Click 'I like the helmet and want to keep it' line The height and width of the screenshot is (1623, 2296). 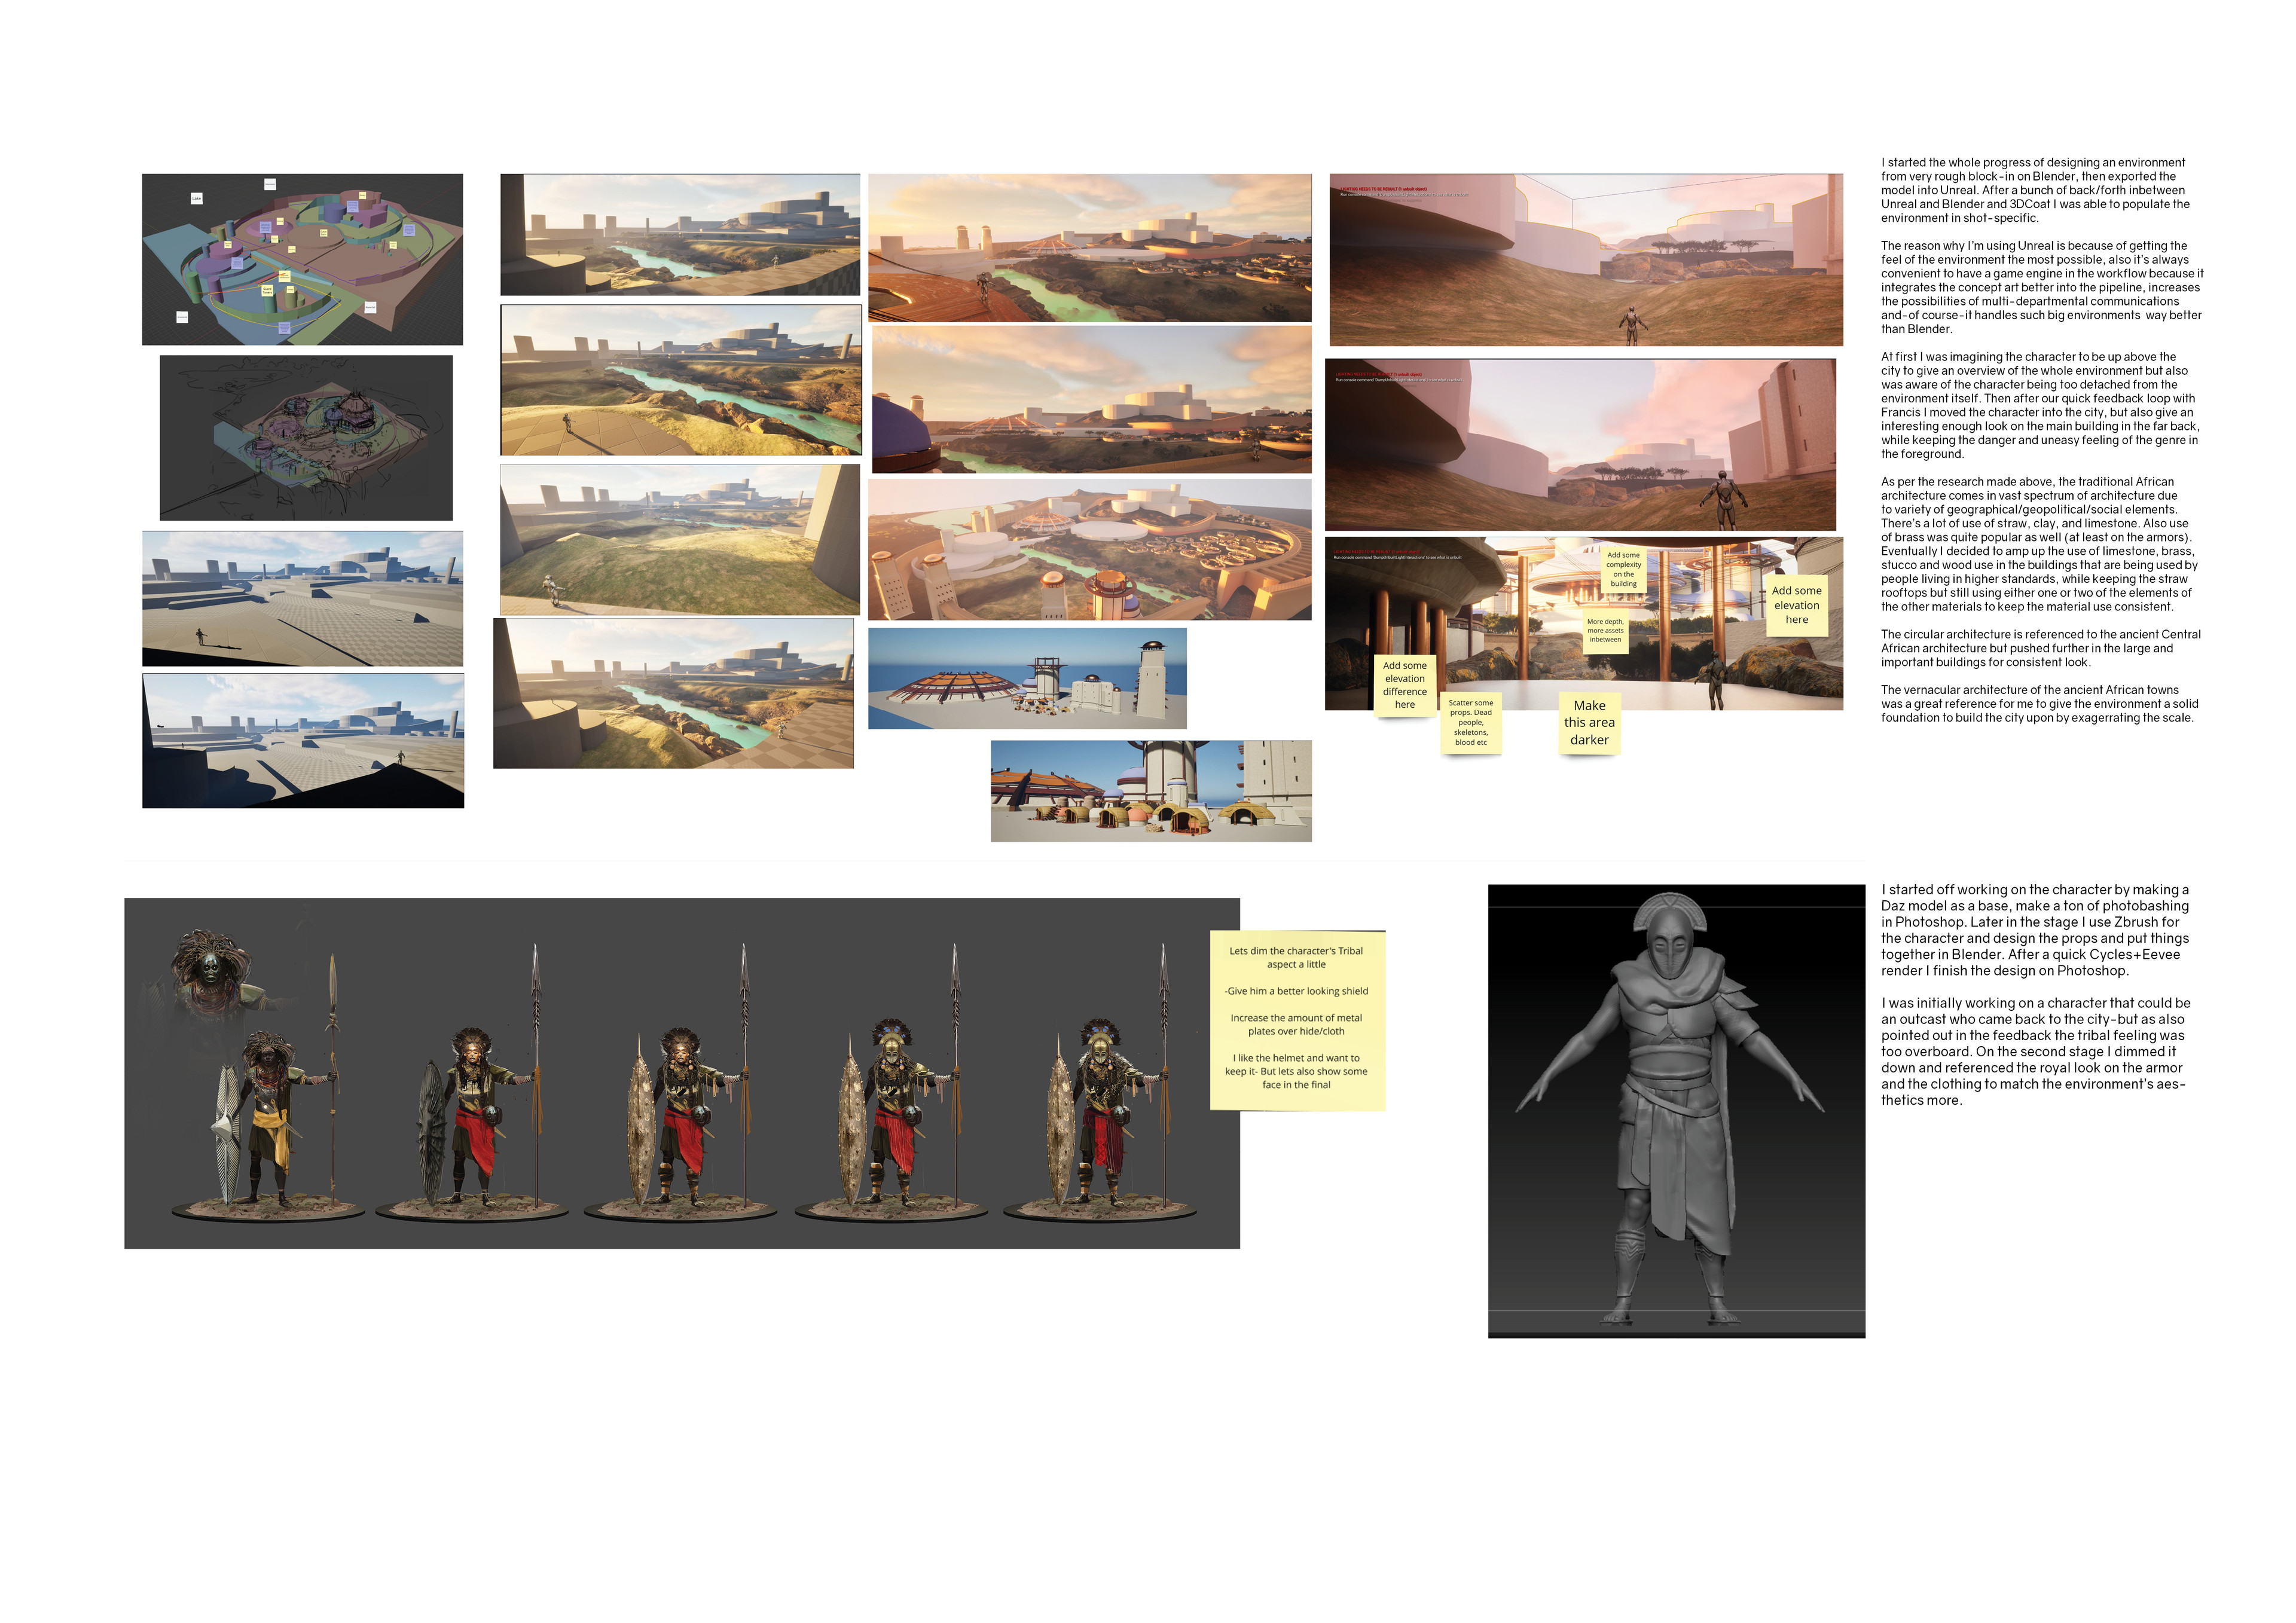point(1296,1071)
